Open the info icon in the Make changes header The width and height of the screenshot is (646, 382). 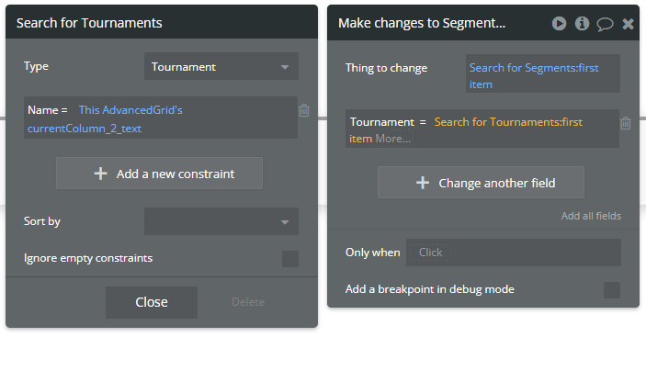(x=582, y=23)
